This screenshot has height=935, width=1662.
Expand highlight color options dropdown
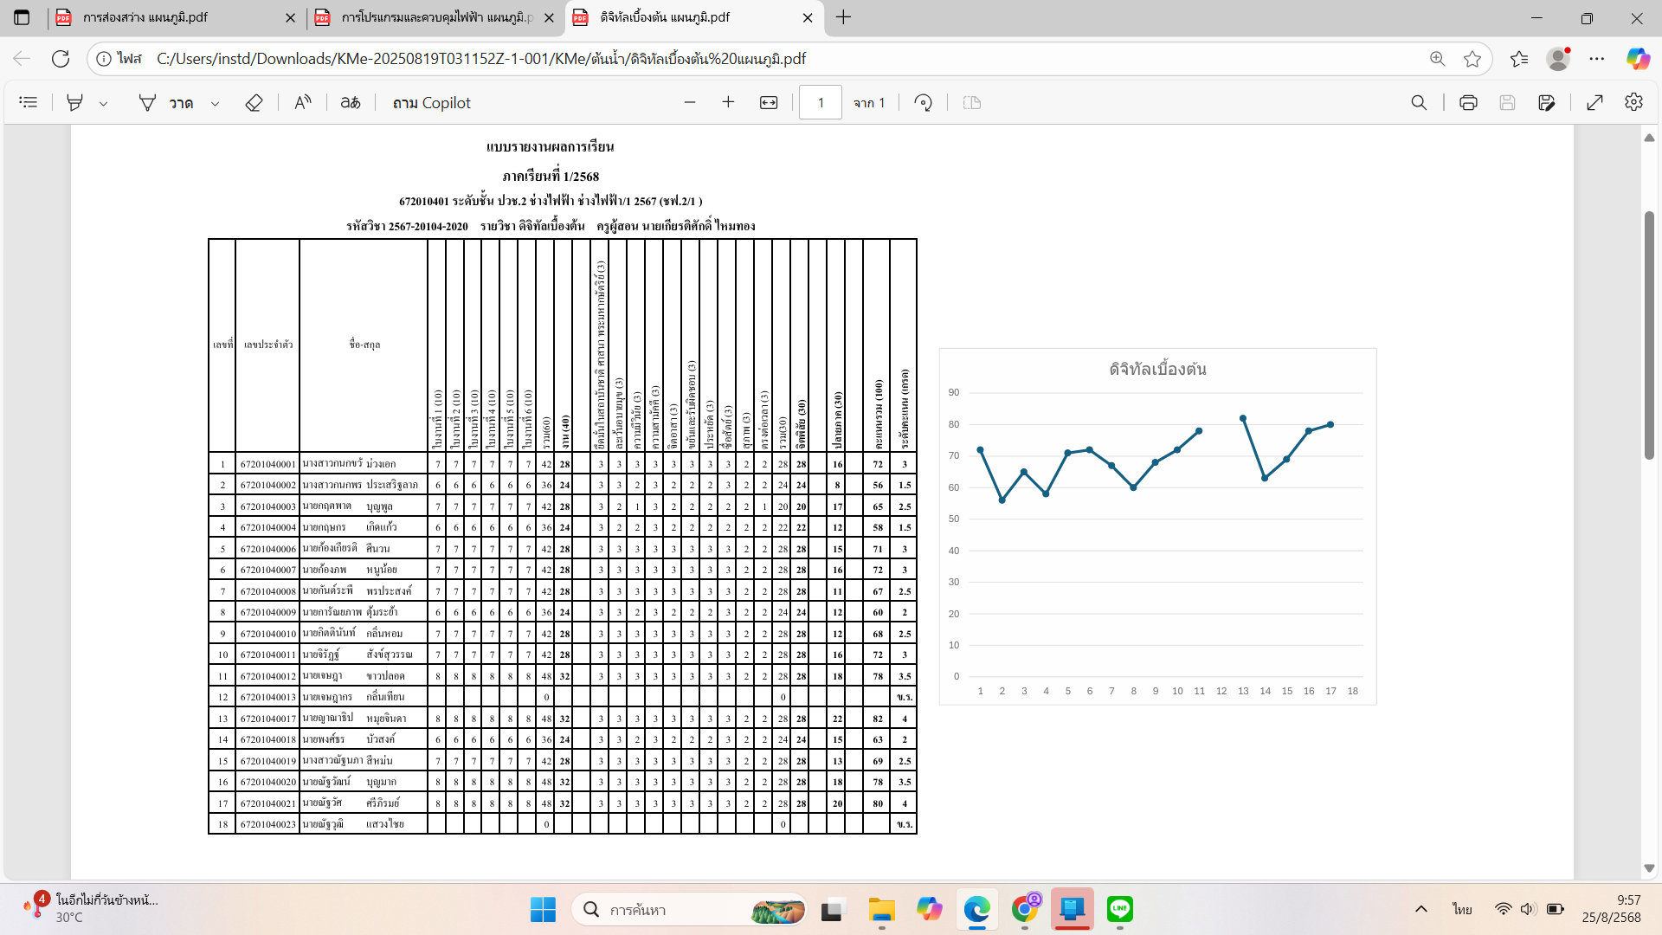(103, 103)
